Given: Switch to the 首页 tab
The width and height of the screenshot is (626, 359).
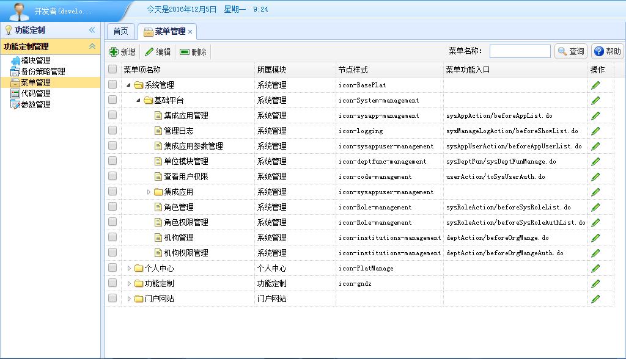Looking at the screenshot, I should coord(120,31).
